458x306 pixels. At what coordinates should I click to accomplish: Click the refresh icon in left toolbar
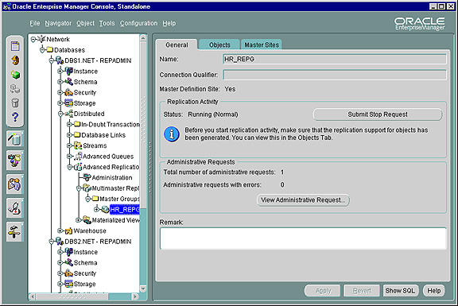pyautogui.click(x=15, y=60)
